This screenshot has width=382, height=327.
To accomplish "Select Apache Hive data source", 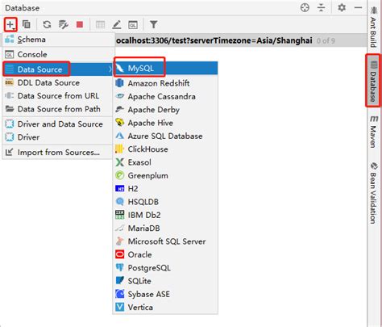I will click(165, 123).
